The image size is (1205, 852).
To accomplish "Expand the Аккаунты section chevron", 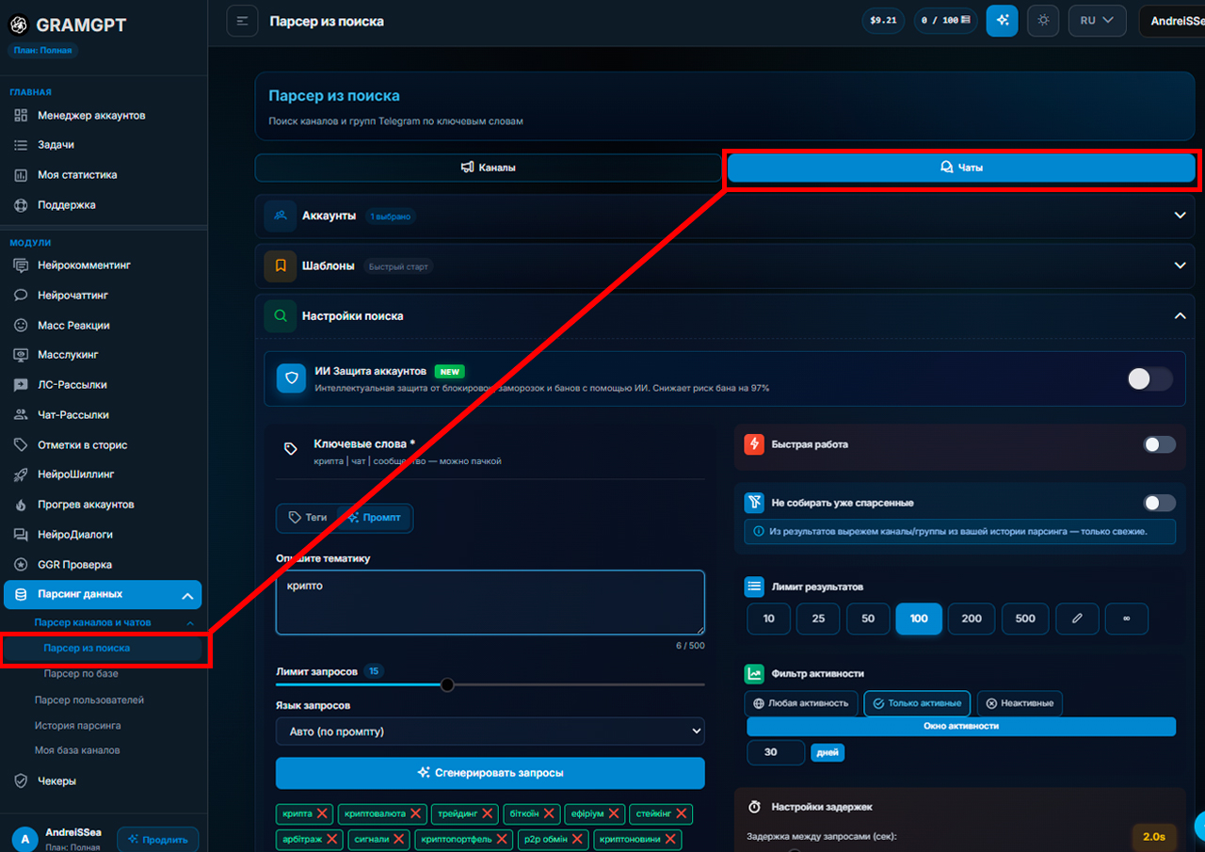I will [x=1181, y=216].
